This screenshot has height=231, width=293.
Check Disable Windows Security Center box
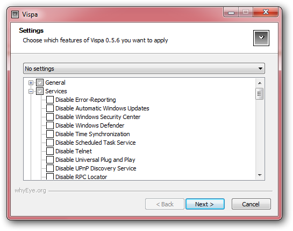pos(50,117)
